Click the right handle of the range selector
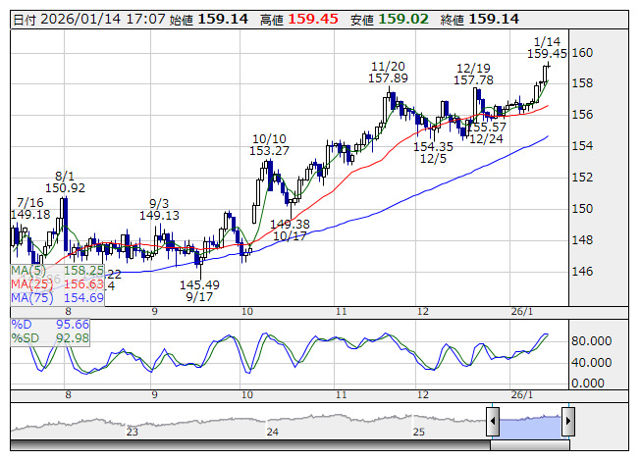Image resolution: width=641 pixels, height=461 pixels. (567, 422)
